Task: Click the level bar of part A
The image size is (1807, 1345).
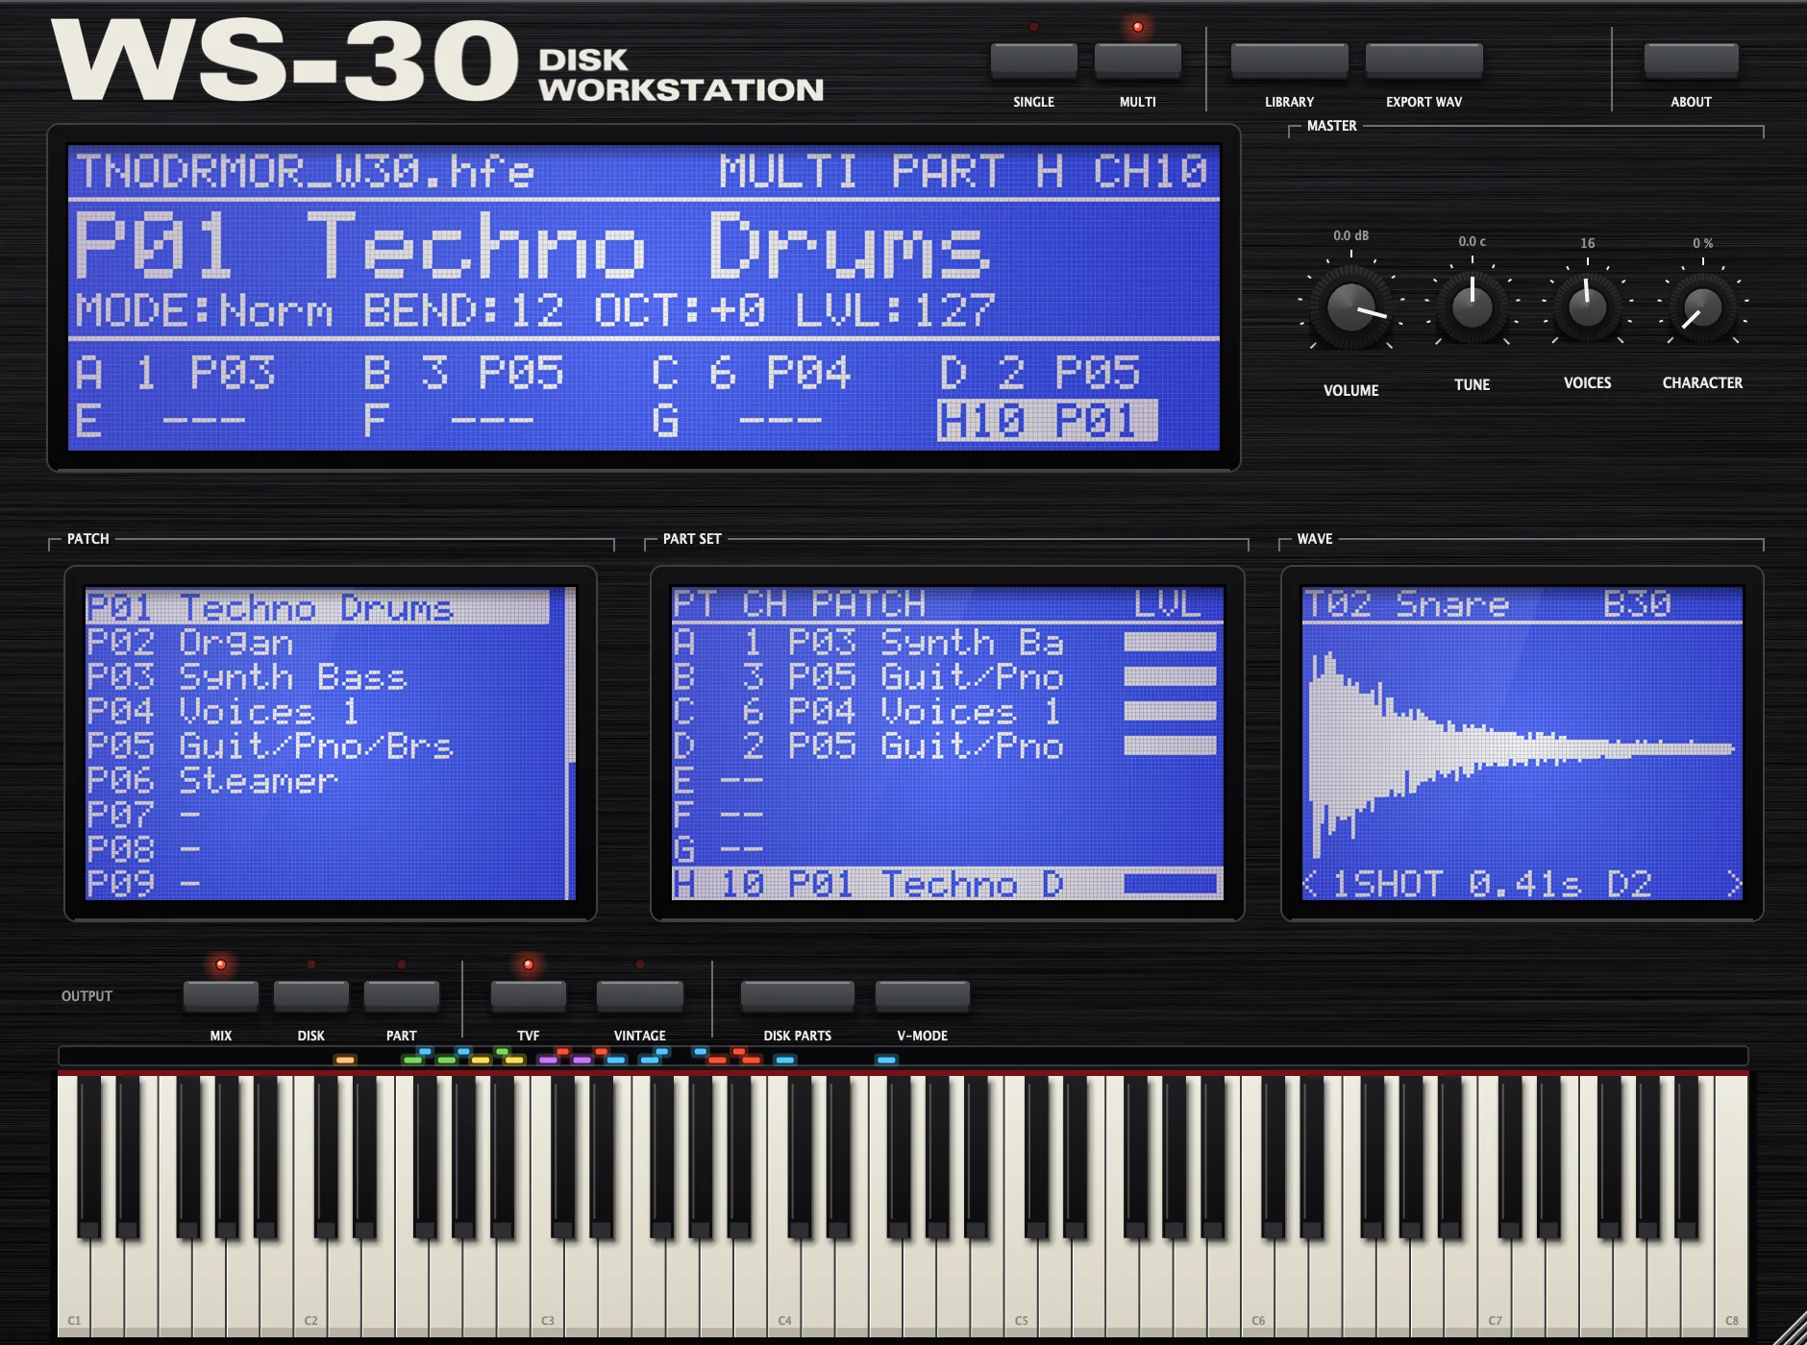Action: (x=1170, y=642)
